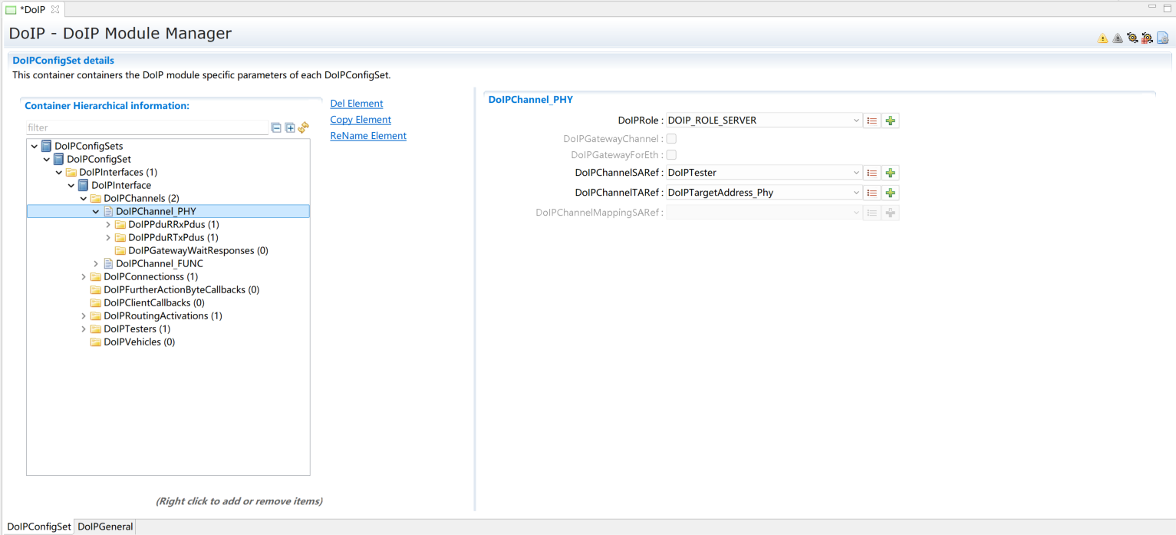Viewport: 1176px width, 535px height.
Task: Click the tree filter text field
Action: coord(146,128)
